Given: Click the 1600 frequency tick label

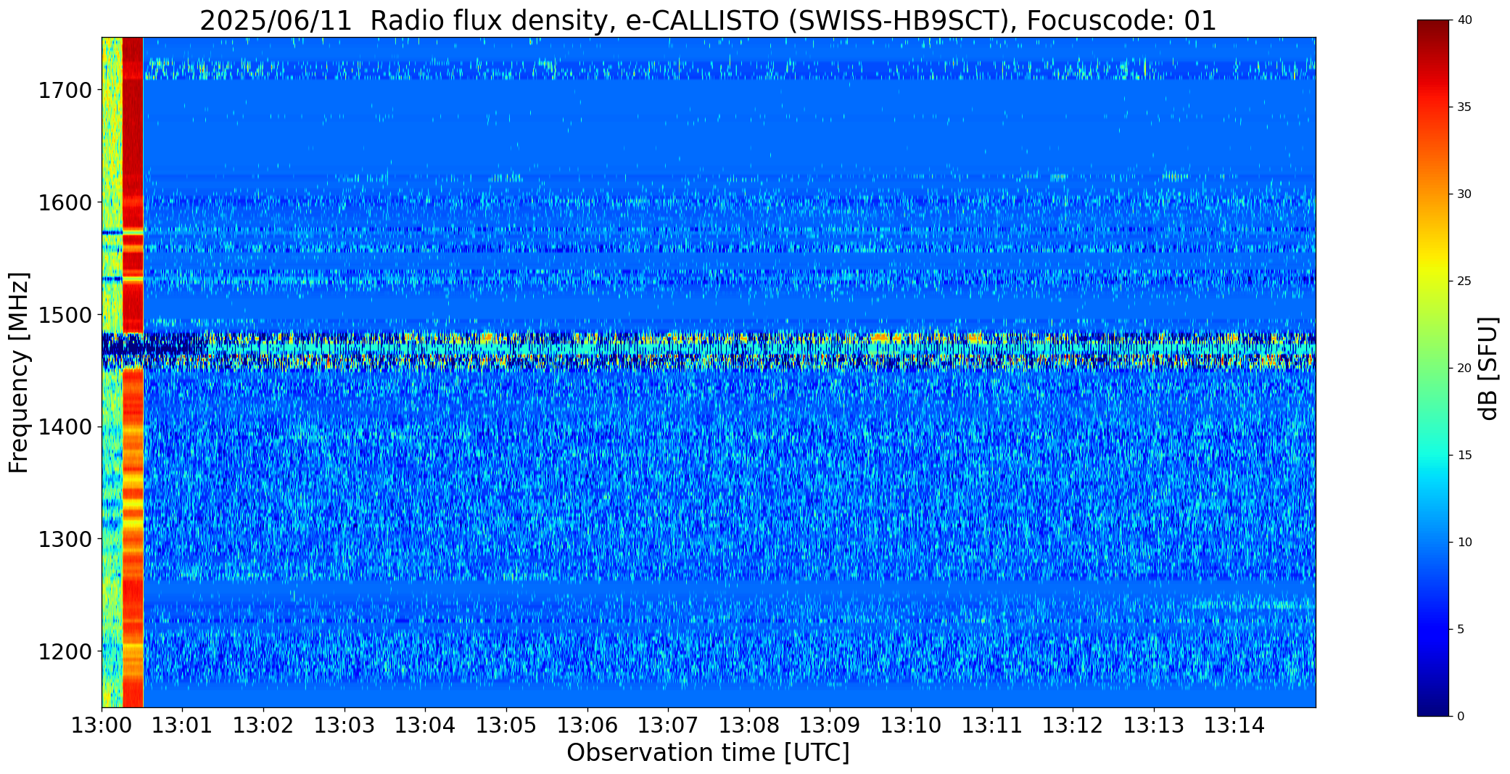Looking at the screenshot, I should coord(65,202).
